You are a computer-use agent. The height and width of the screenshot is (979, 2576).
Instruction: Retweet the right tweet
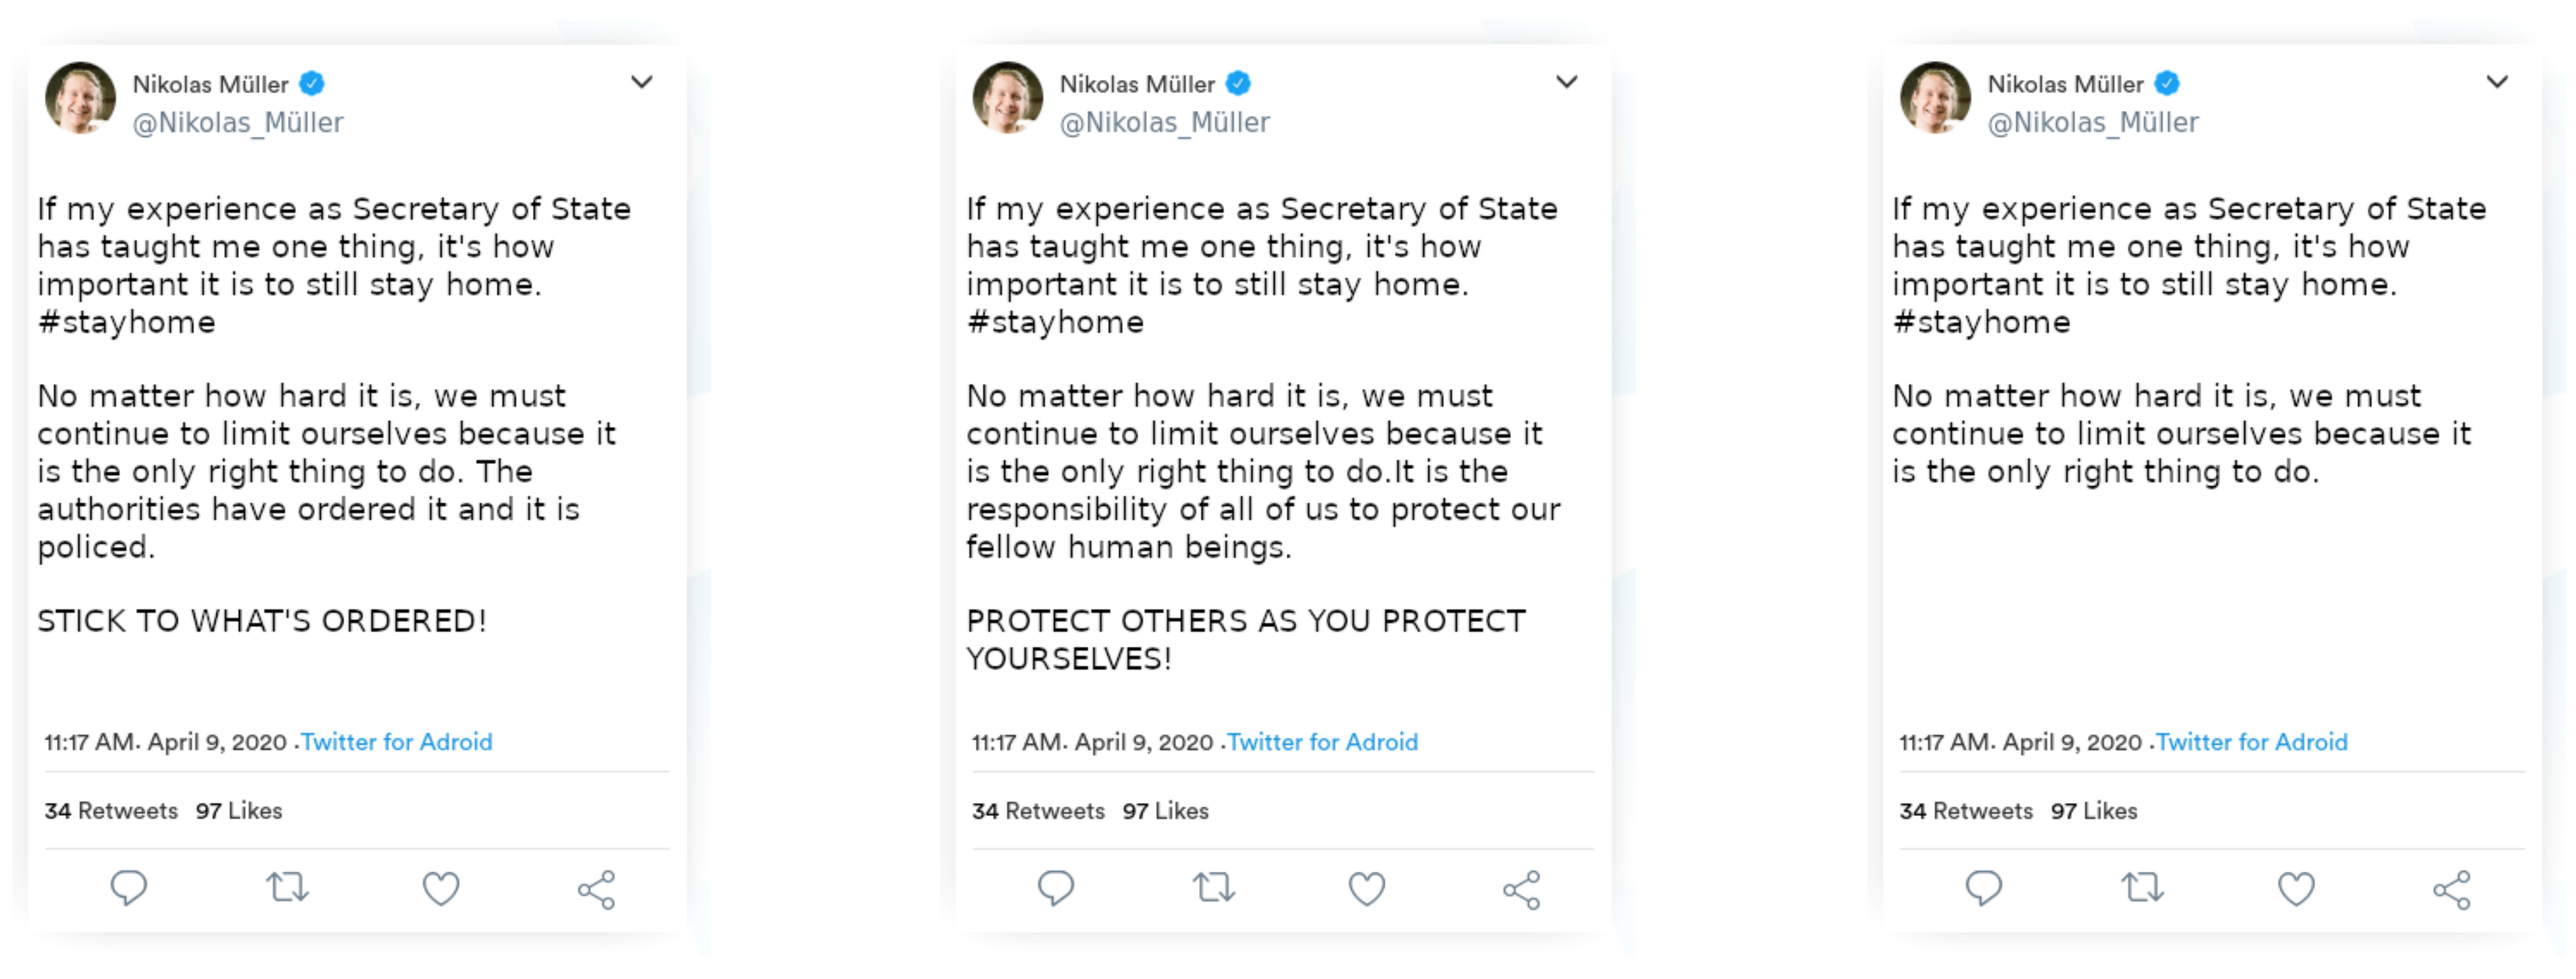[x=2142, y=888]
